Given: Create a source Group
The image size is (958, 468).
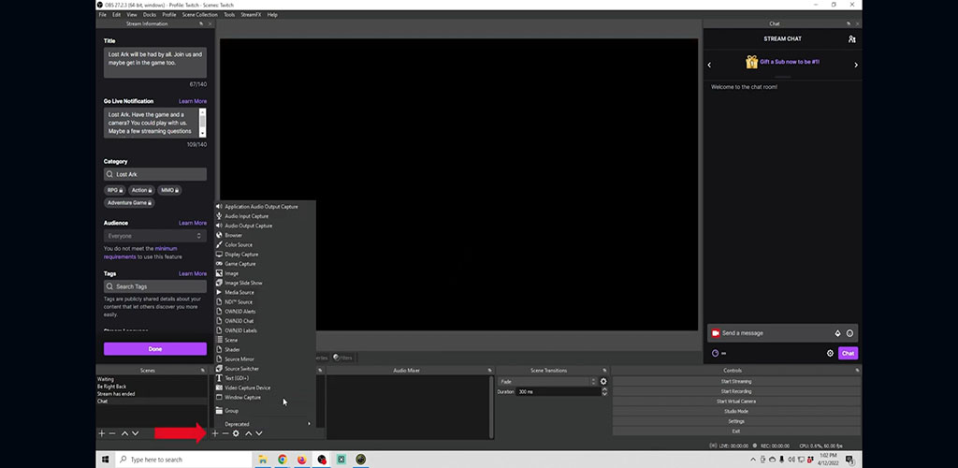Looking at the screenshot, I should pyautogui.click(x=231, y=411).
